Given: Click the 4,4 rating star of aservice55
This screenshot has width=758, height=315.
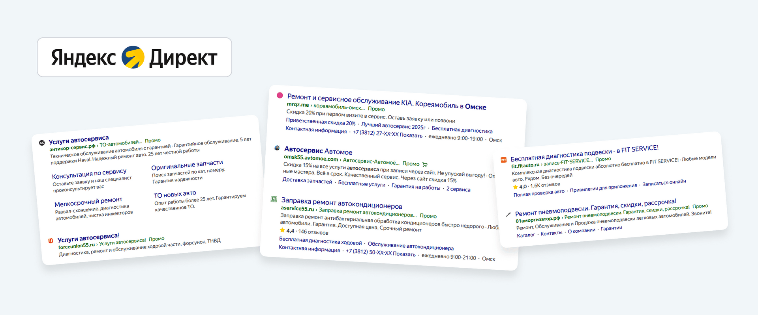Looking at the screenshot, I should click(x=282, y=230).
